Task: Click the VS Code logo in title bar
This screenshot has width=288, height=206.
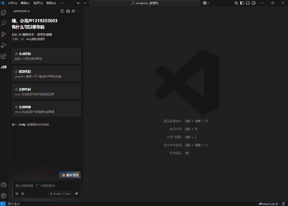Action: tap(2, 3)
